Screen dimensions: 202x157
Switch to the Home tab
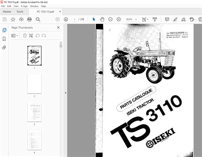click(7, 11)
